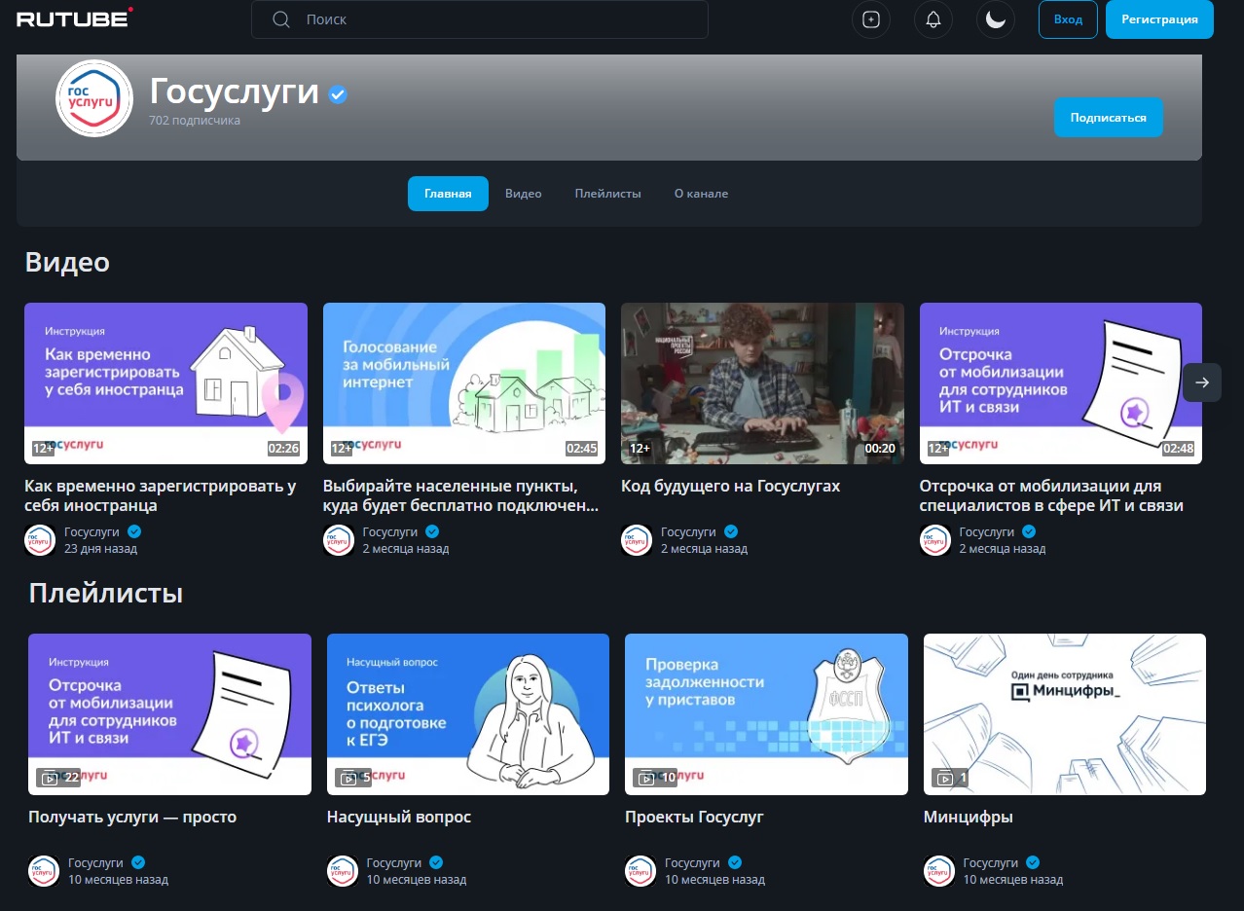This screenshot has height=911, width=1244.
Task: Click playlist count icon on 'Проекты Госуслуг' thumbnail
Action: click(x=646, y=778)
